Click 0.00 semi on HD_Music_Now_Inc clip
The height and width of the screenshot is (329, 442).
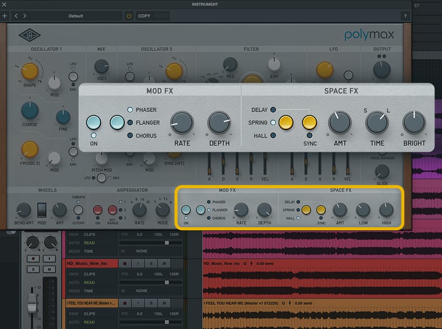coord(265,264)
